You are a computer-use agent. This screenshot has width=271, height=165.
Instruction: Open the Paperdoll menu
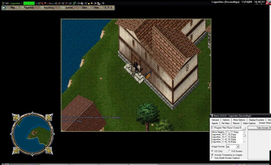[29, 7]
